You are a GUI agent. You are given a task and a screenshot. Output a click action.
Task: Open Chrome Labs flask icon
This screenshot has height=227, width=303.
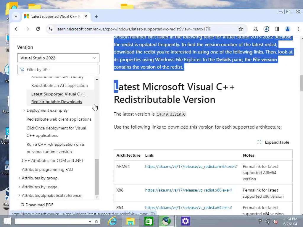[x=255, y=29]
